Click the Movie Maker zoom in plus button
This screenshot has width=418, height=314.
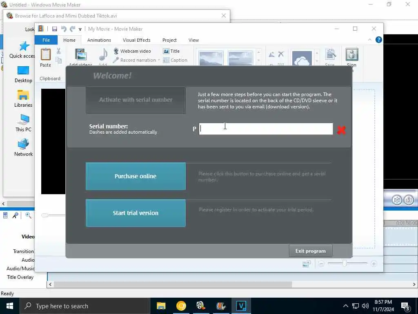(374, 264)
